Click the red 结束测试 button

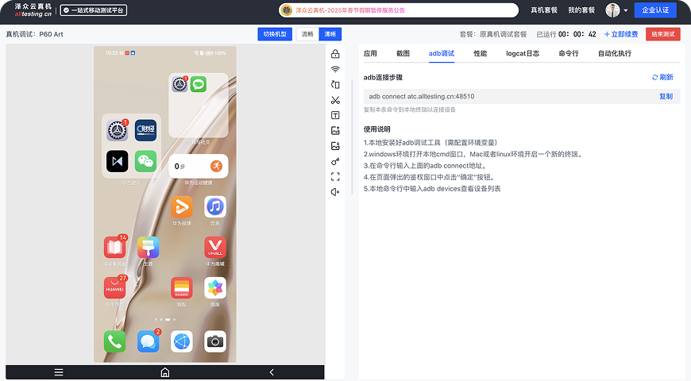(x=662, y=34)
